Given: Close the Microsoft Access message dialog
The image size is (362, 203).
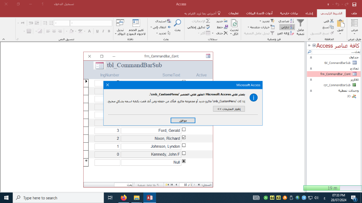Looking at the screenshot, I should 108,85.
